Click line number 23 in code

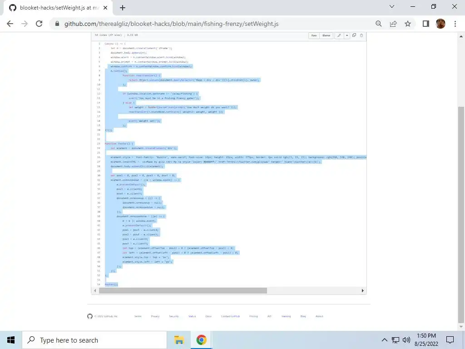pos(99,144)
